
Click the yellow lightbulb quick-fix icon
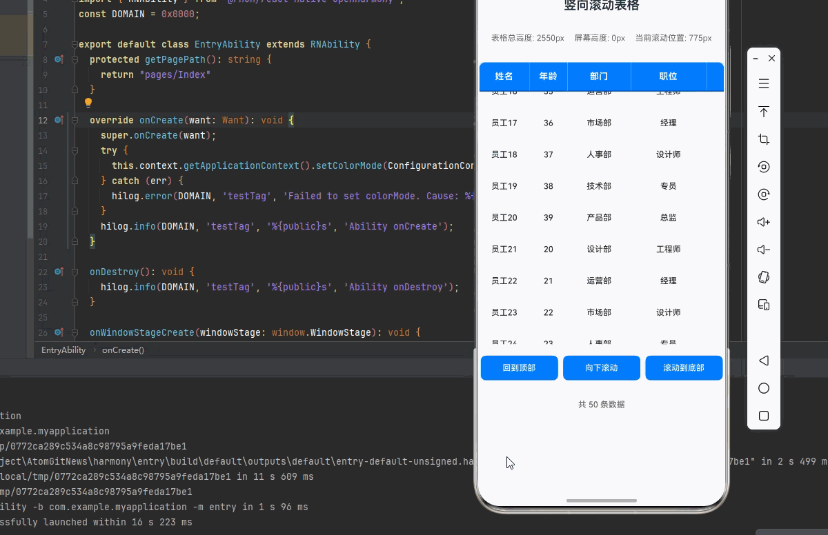(88, 103)
